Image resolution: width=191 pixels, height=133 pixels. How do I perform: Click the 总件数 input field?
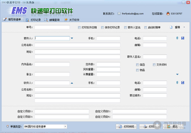click(108, 64)
